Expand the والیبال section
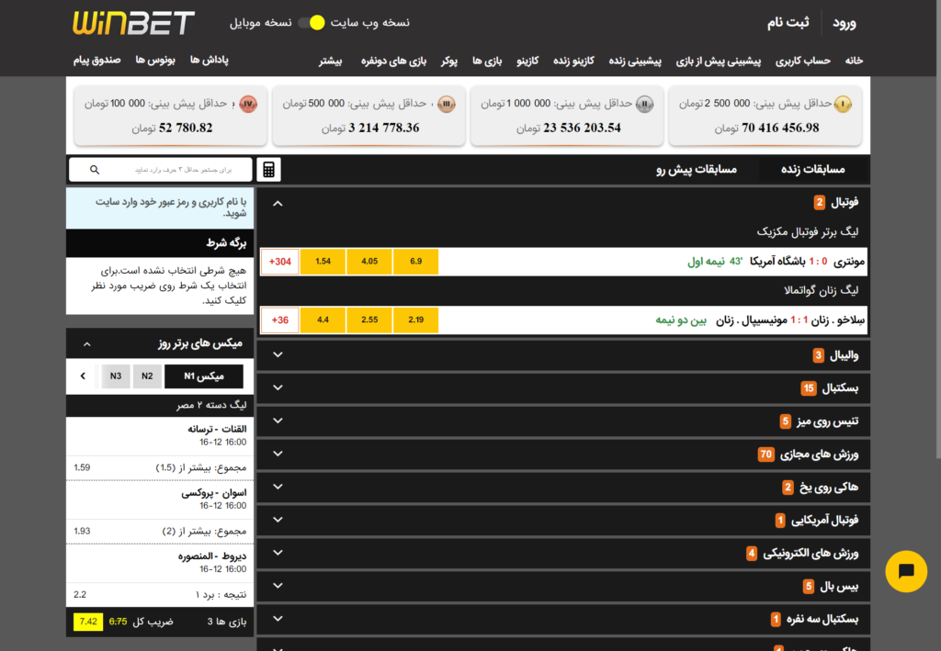Screen dimensions: 941x651 (278, 354)
